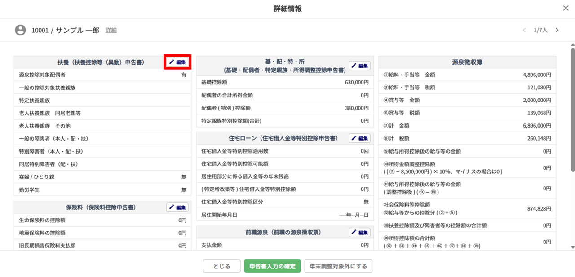Edit the 住宅ローン section
The image size is (575, 277).
point(359,138)
